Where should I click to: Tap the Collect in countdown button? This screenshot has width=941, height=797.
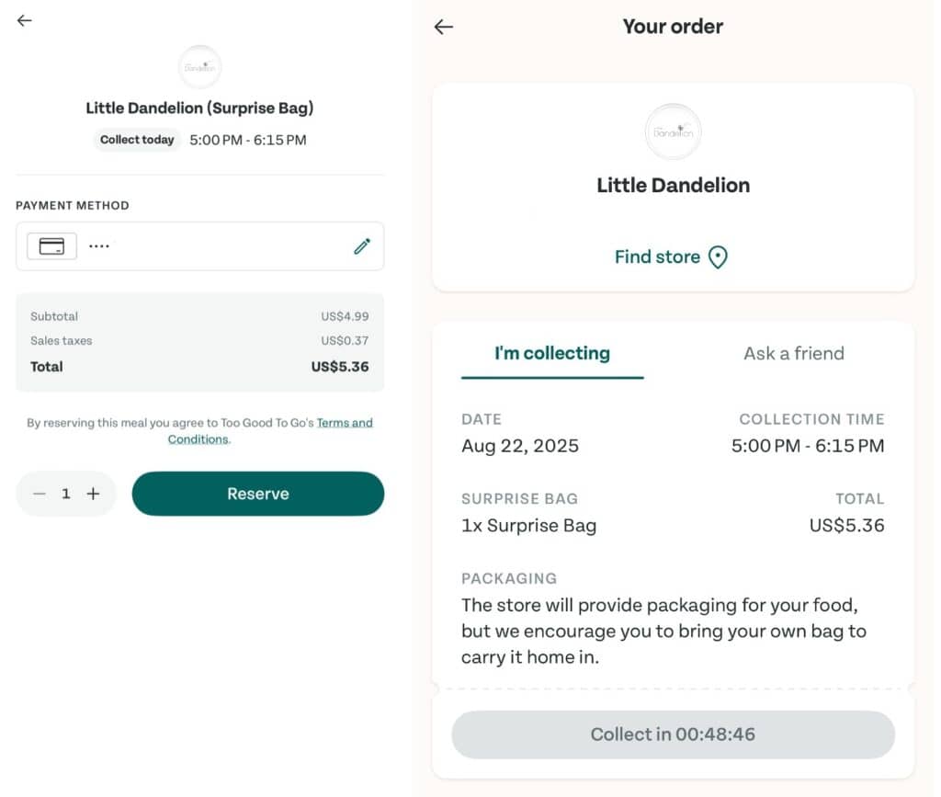point(673,734)
